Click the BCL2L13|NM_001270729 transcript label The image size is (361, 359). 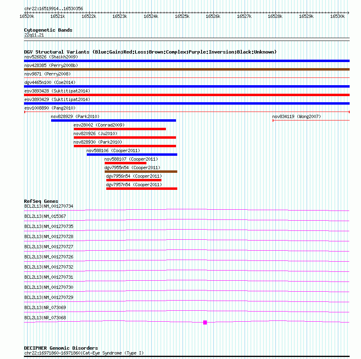pyautogui.click(x=49, y=297)
